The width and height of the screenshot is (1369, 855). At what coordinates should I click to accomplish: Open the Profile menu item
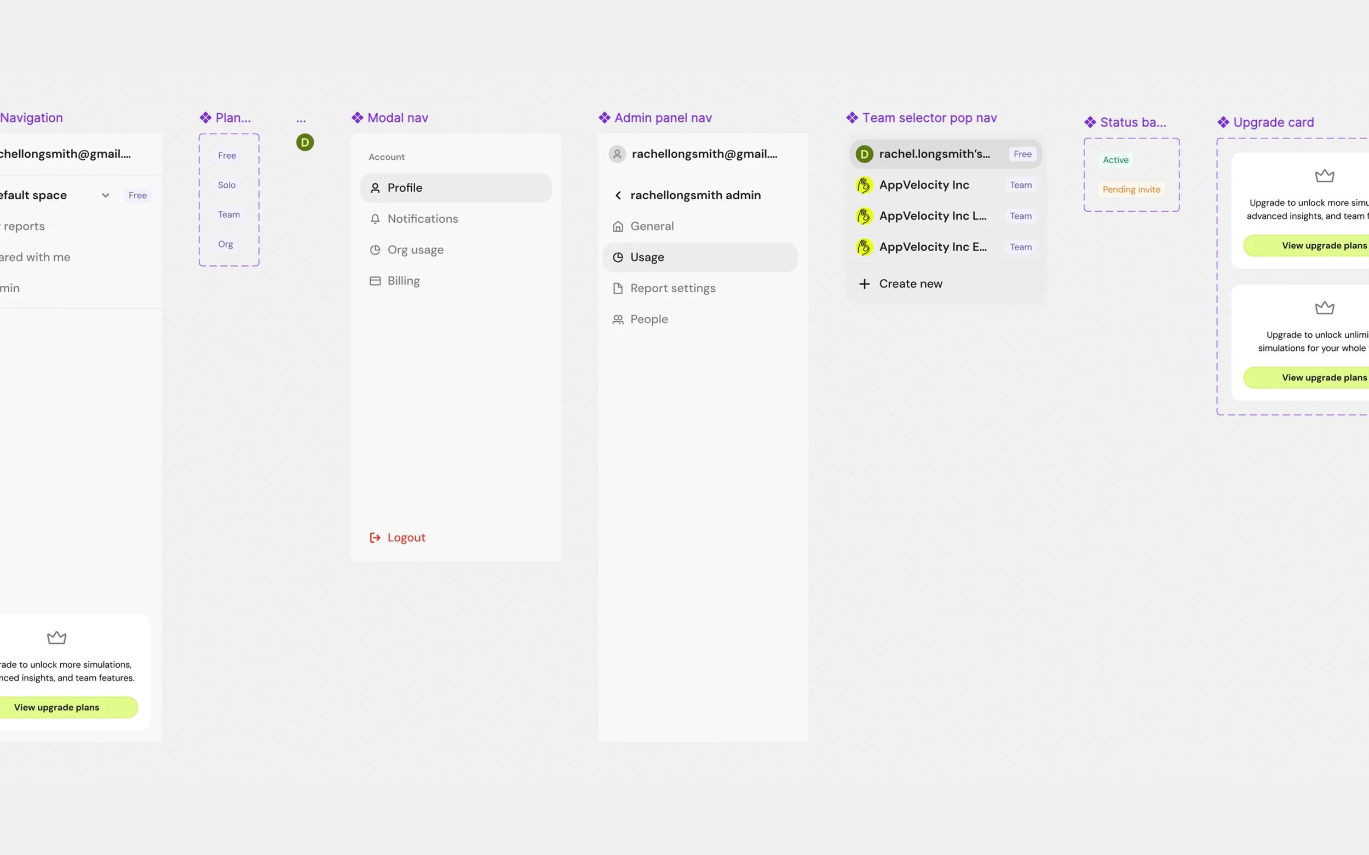click(456, 188)
